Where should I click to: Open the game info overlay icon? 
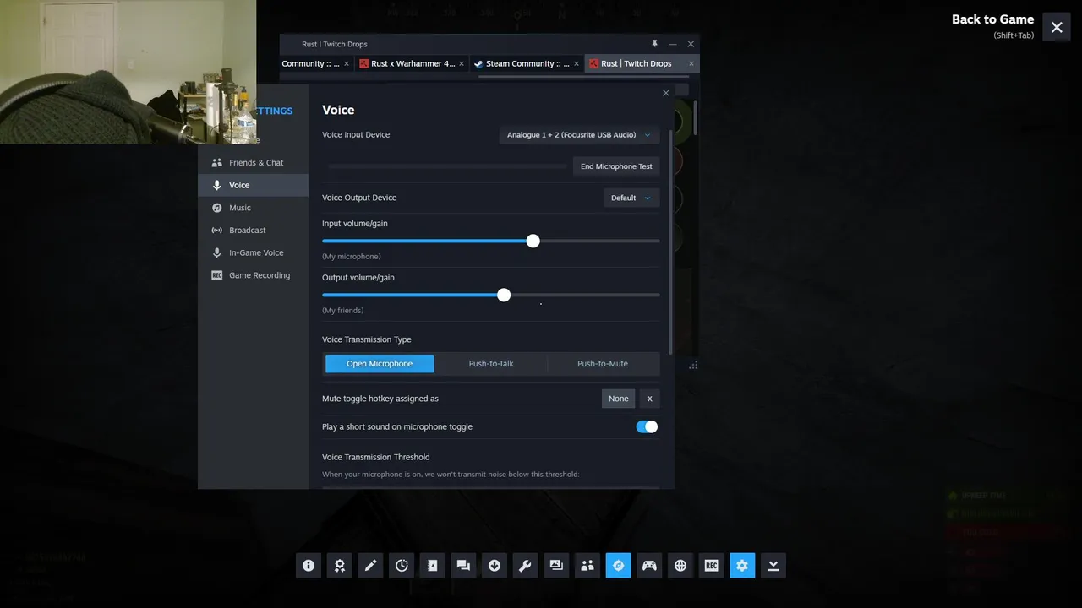[309, 566]
